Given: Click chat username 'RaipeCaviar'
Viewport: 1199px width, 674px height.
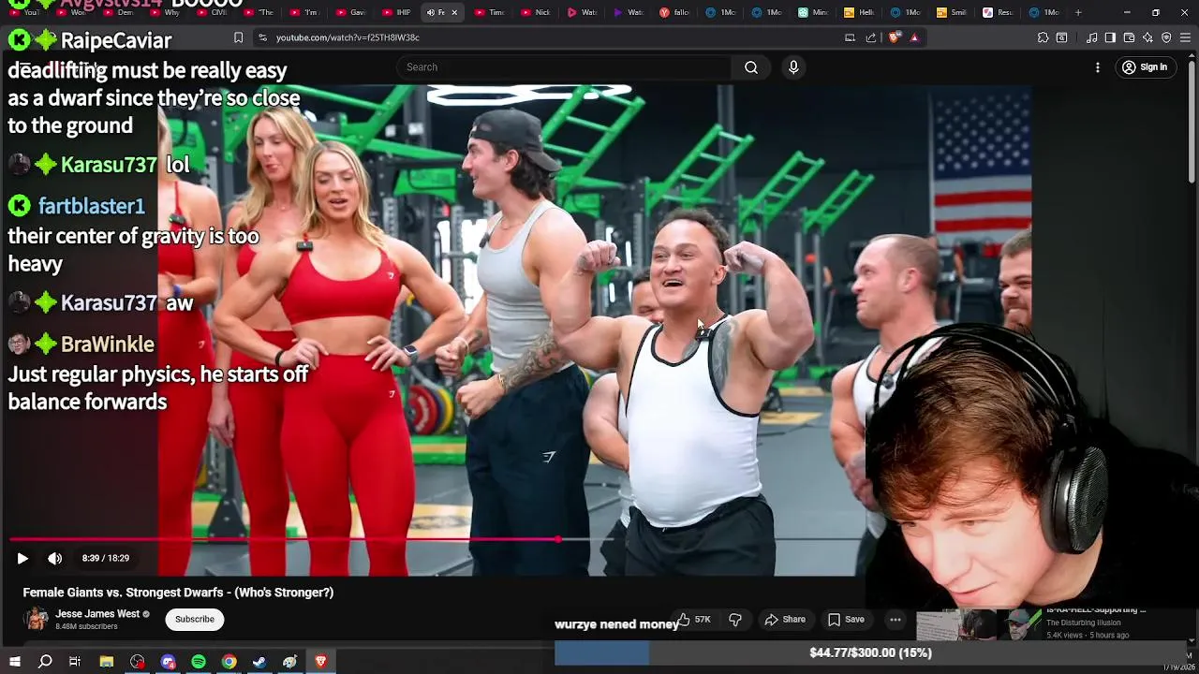Looking at the screenshot, I should point(116,40).
